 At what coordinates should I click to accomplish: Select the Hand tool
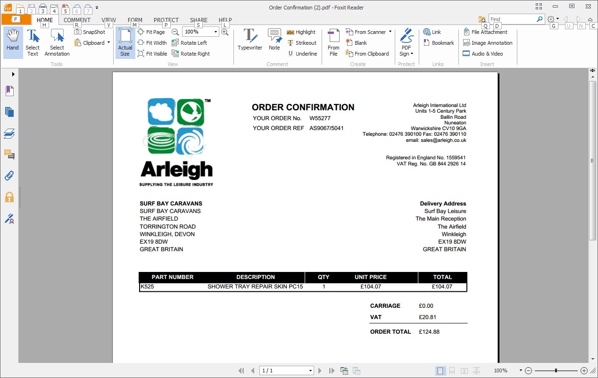tap(13, 42)
